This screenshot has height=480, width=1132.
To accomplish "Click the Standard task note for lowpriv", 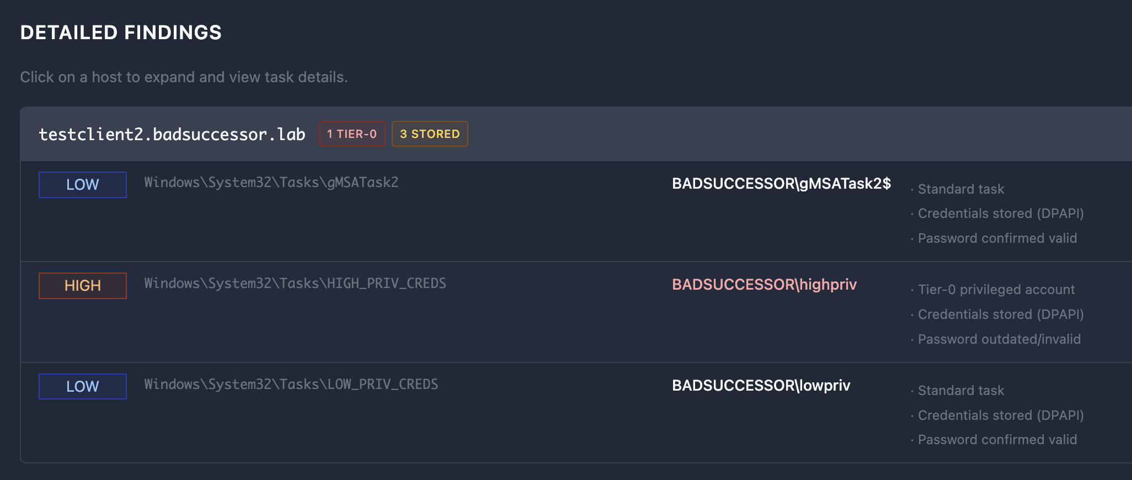I will pyautogui.click(x=960, y=391).
